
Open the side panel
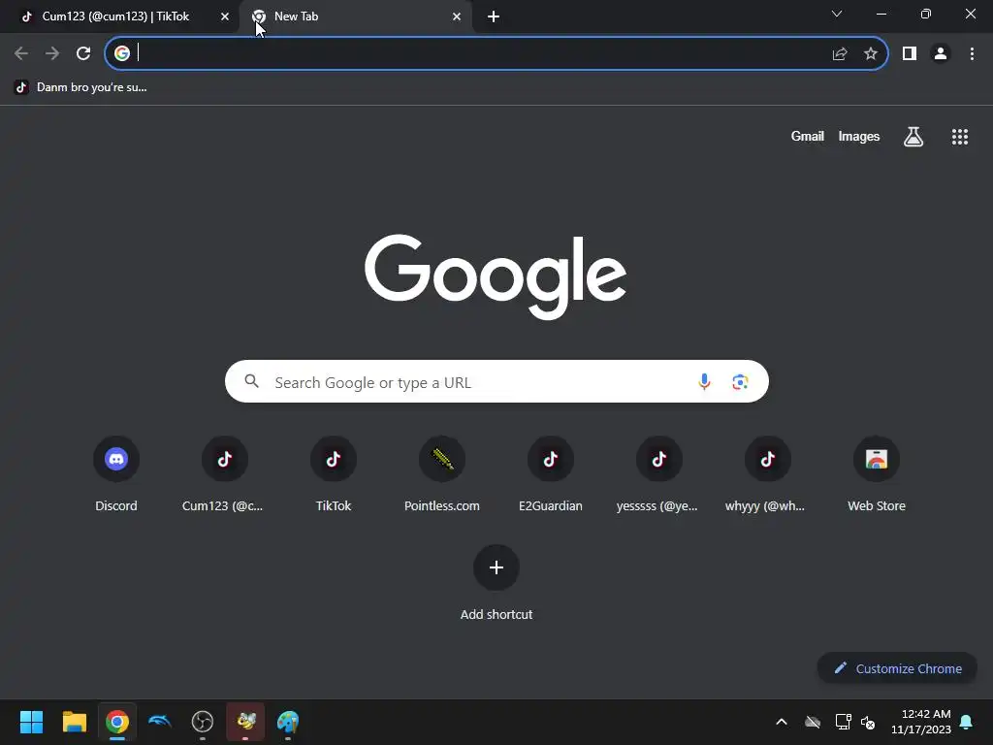click(910, 54)
